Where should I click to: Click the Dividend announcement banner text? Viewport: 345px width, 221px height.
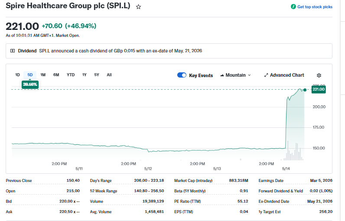click(x=120, y=51)
